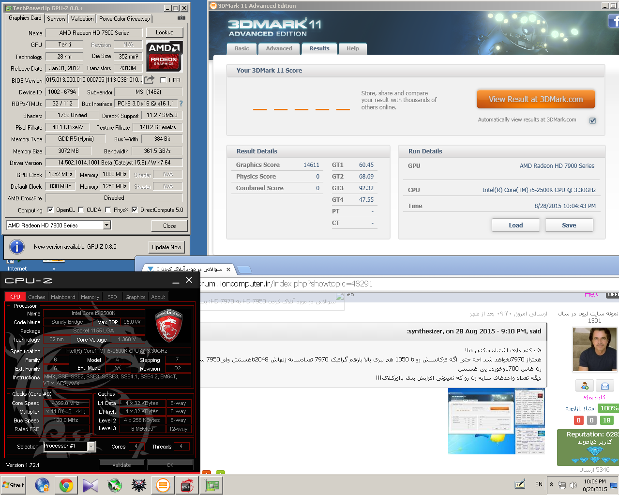Switch to 3DMark 11 via orange taskbar icon
Viewport: 619px width, 495px height.
pos(163,485)
